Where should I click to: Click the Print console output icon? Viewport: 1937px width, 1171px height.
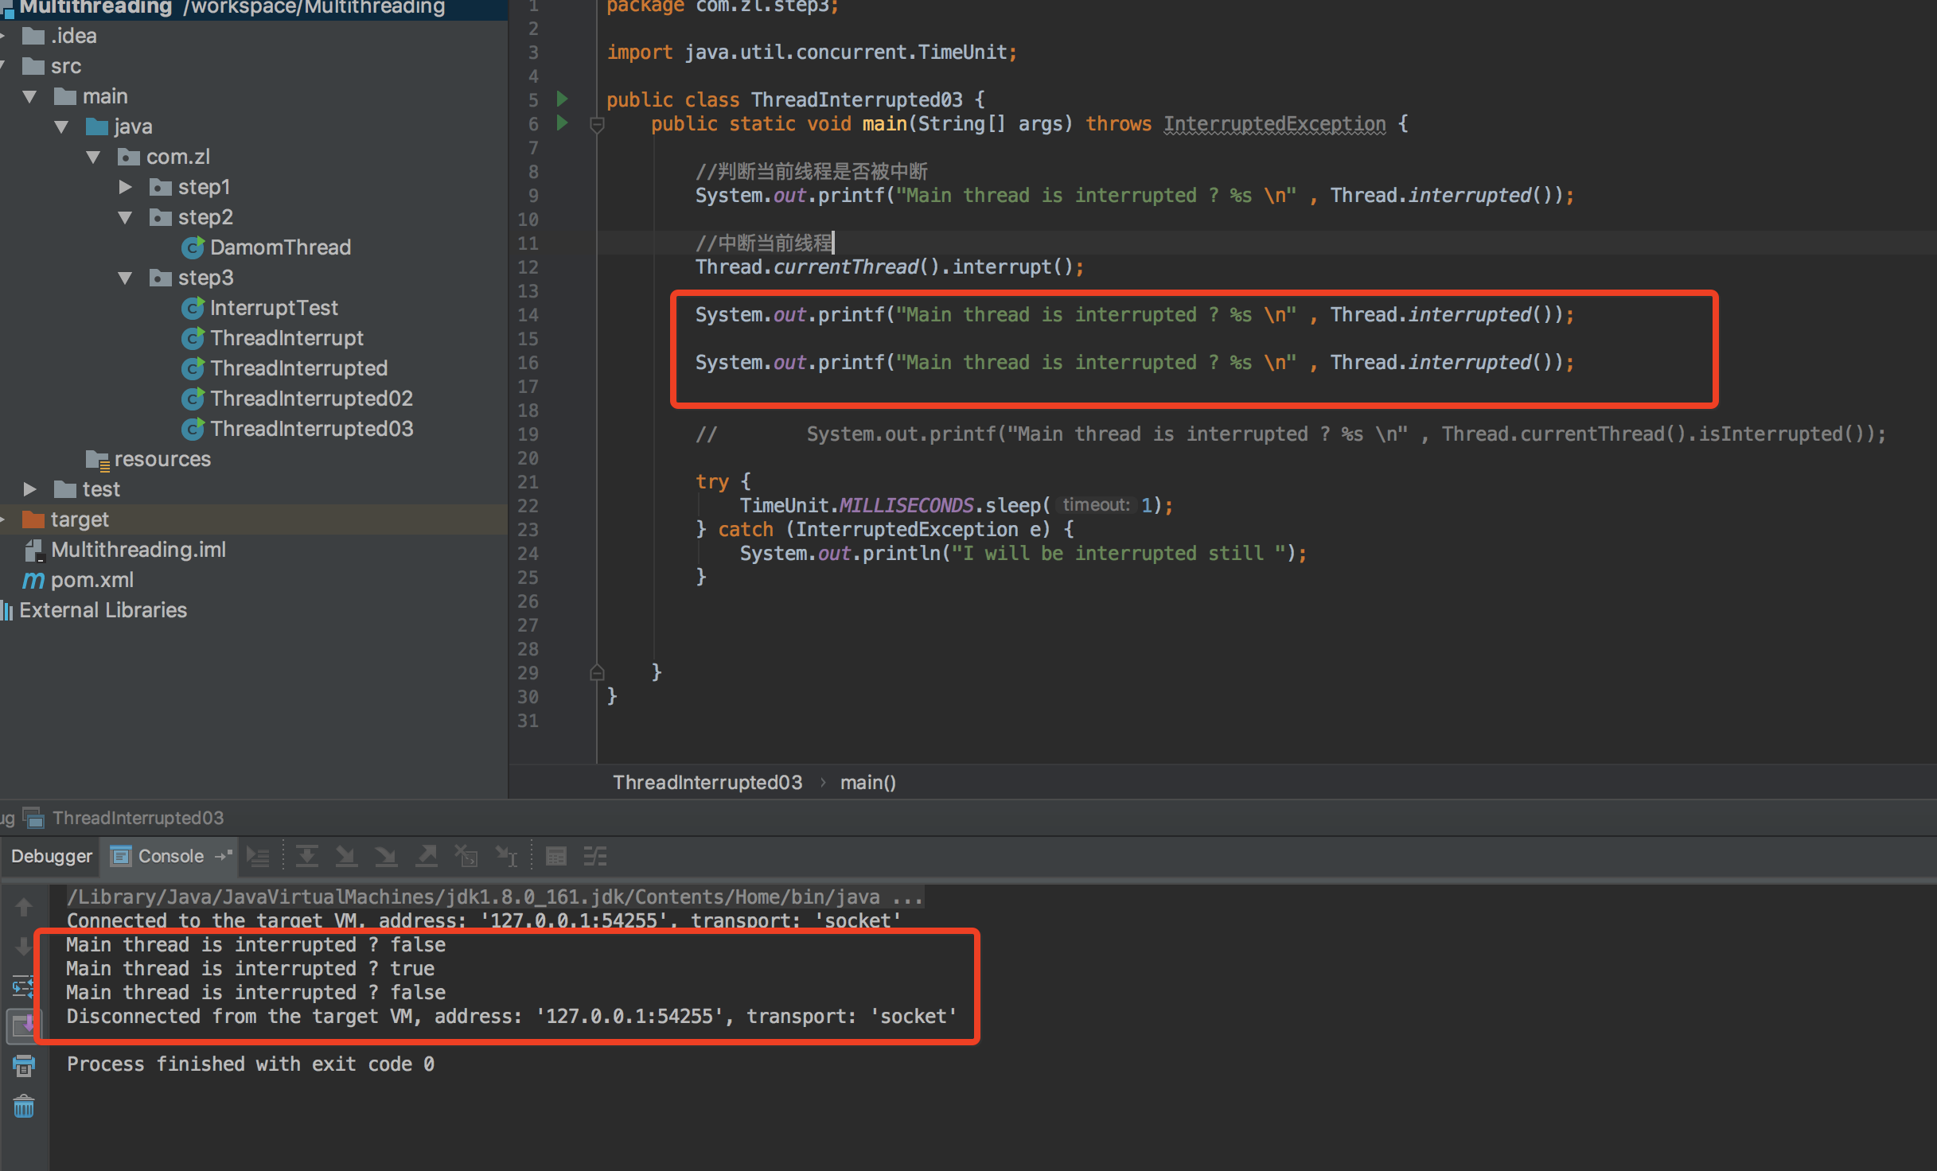coord(24,1066)
